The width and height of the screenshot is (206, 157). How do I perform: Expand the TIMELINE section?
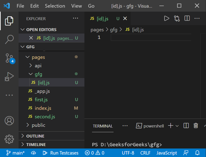click(36, 145)
